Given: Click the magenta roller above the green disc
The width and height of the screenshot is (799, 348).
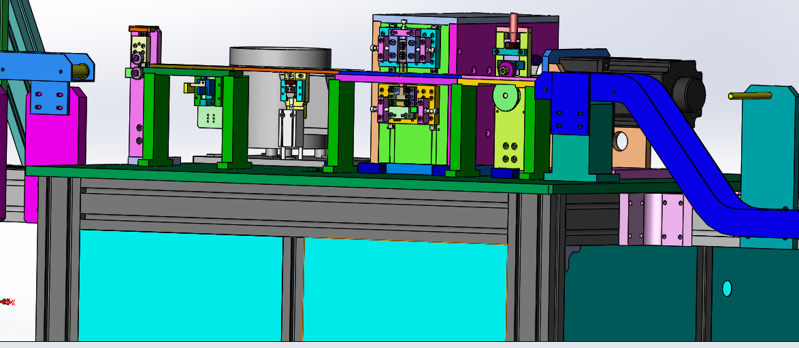Looking at the screenshot, I should [506, 69].
